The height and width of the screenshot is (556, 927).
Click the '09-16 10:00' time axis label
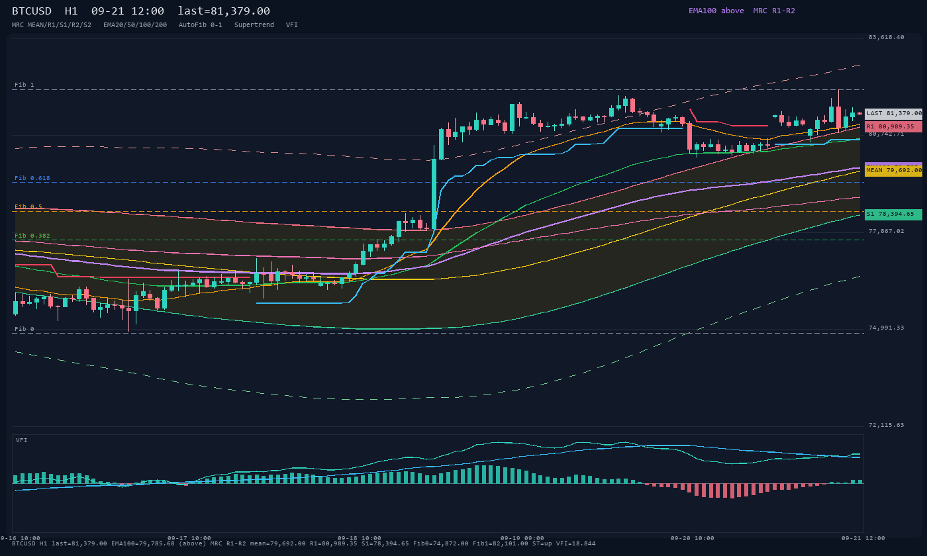[x=20, y=538]
